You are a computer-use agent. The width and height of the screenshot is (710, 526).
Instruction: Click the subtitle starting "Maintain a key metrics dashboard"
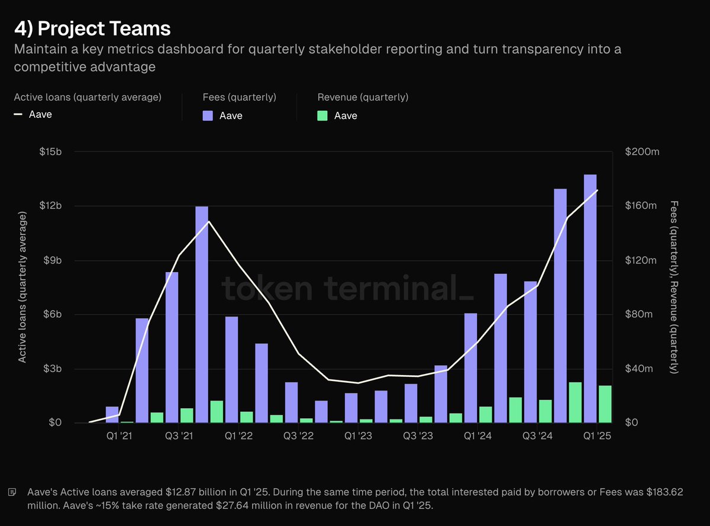[317, 57]
